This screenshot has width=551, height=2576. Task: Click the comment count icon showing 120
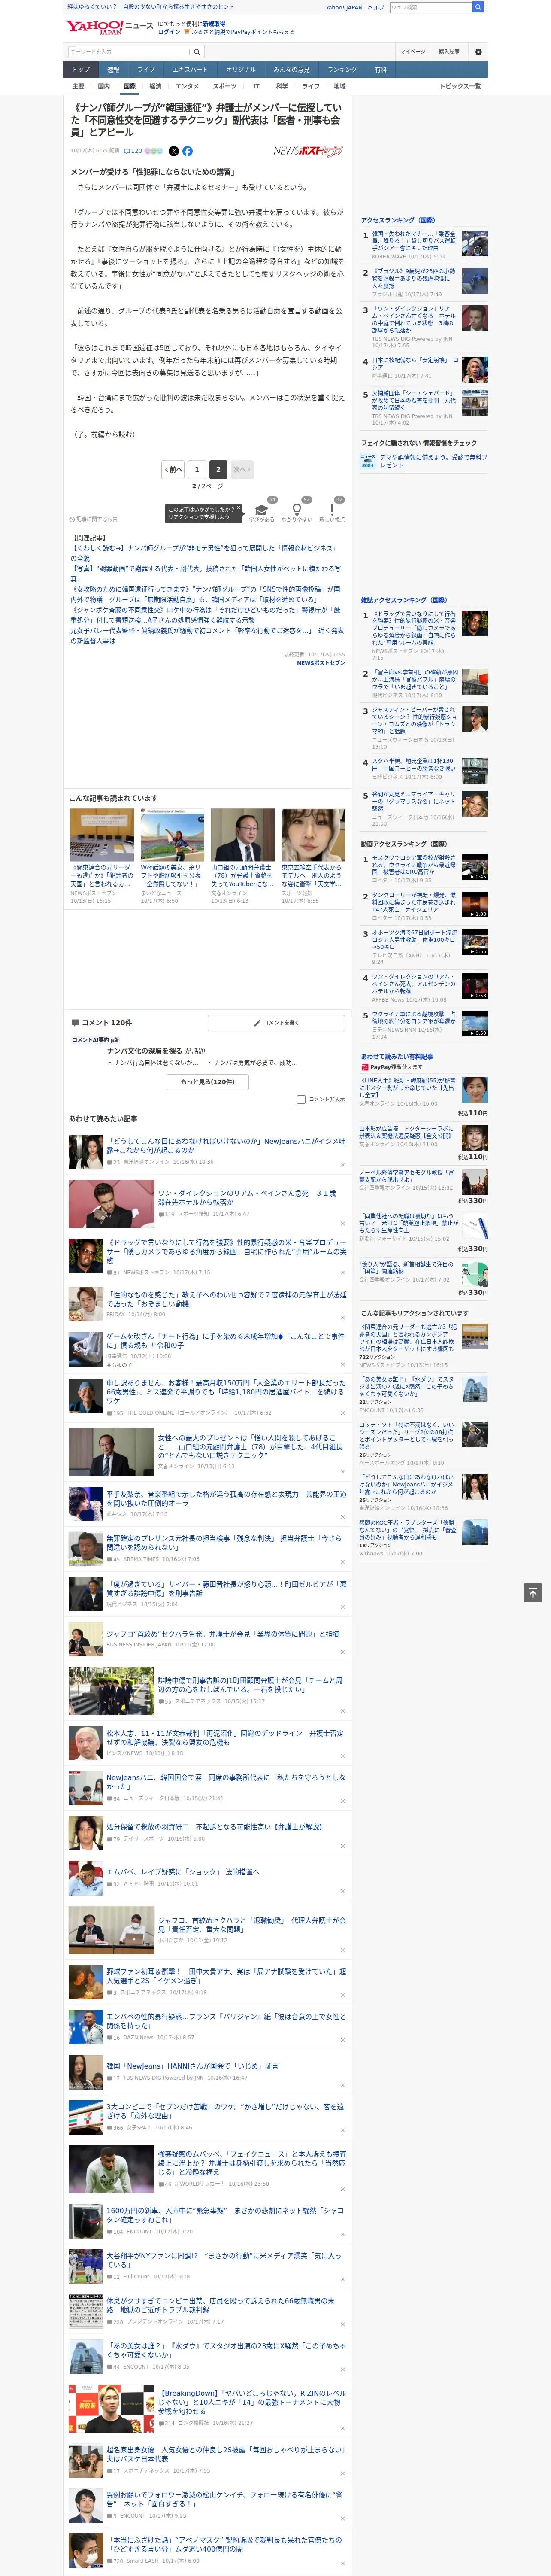click(x=133, y=151)
